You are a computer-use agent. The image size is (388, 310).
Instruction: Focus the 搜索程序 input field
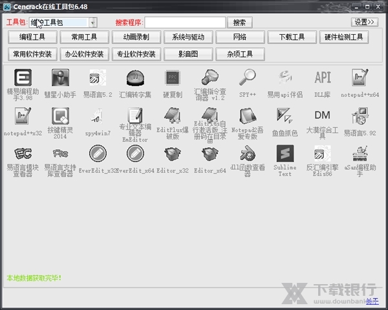(x=185, y=23)
